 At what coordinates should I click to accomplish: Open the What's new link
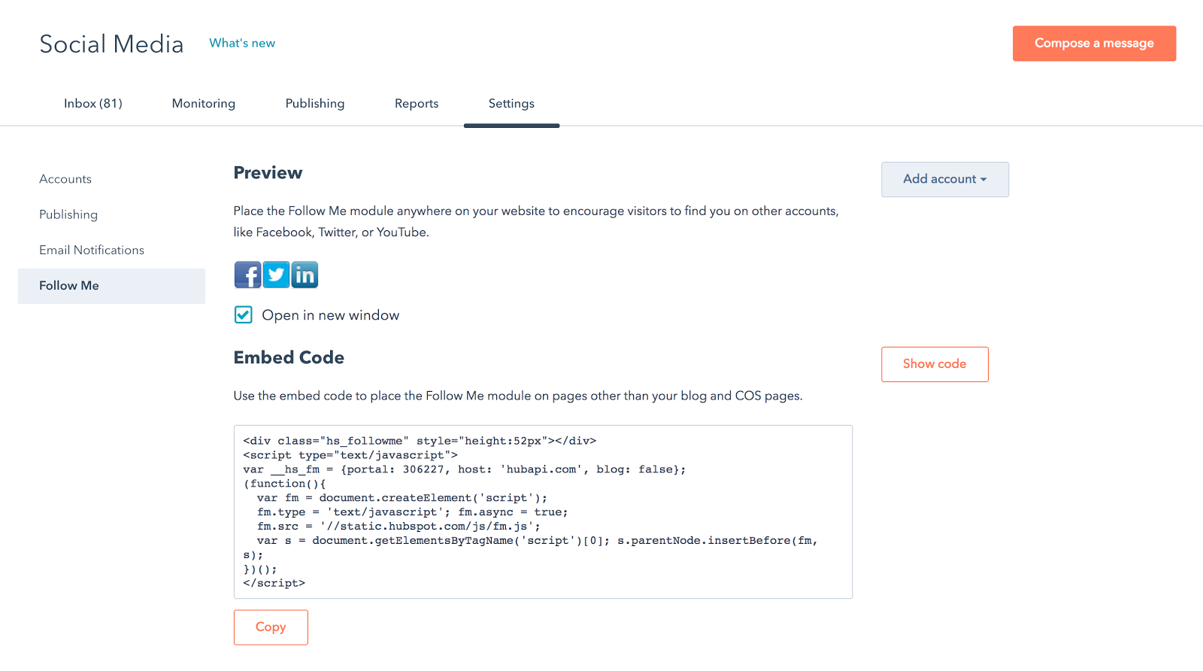click(x=242, y=43)
